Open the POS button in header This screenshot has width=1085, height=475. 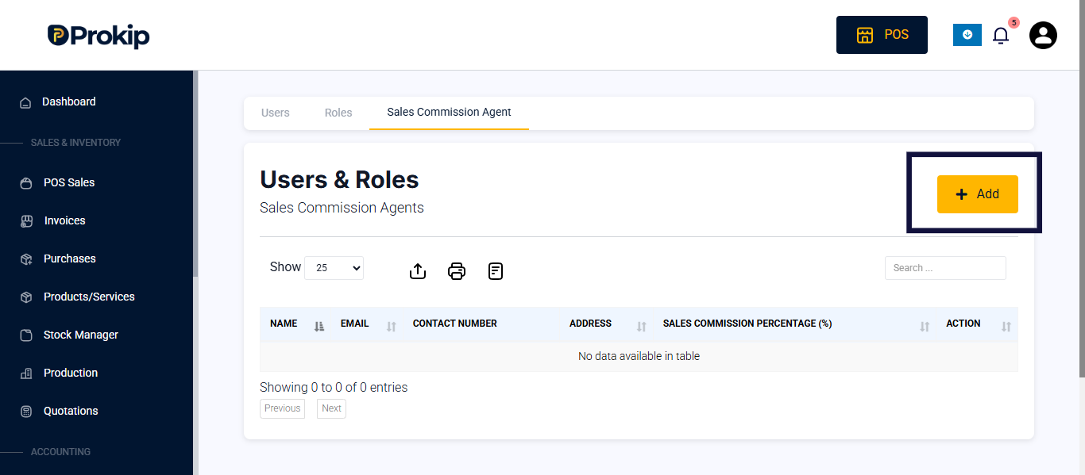(x=882, y=35)
